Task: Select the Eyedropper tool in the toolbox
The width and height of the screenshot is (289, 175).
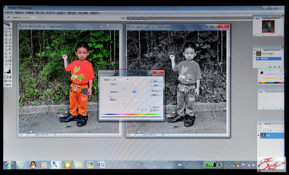Action: coord(10,61)
